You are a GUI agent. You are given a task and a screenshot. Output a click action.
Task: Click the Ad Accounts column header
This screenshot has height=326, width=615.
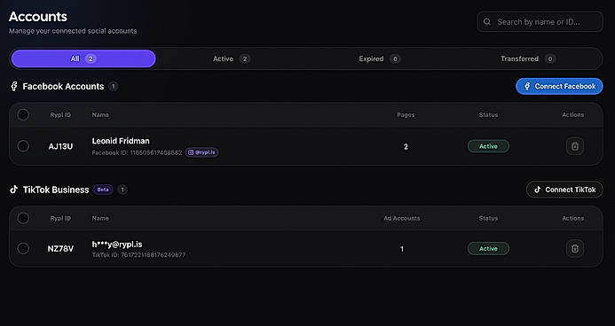[x=402, y=218]
